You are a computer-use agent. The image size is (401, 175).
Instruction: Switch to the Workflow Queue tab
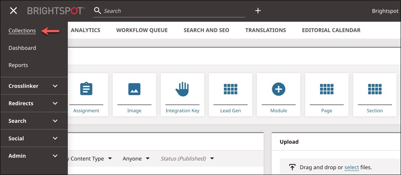[x=142, y=30]
